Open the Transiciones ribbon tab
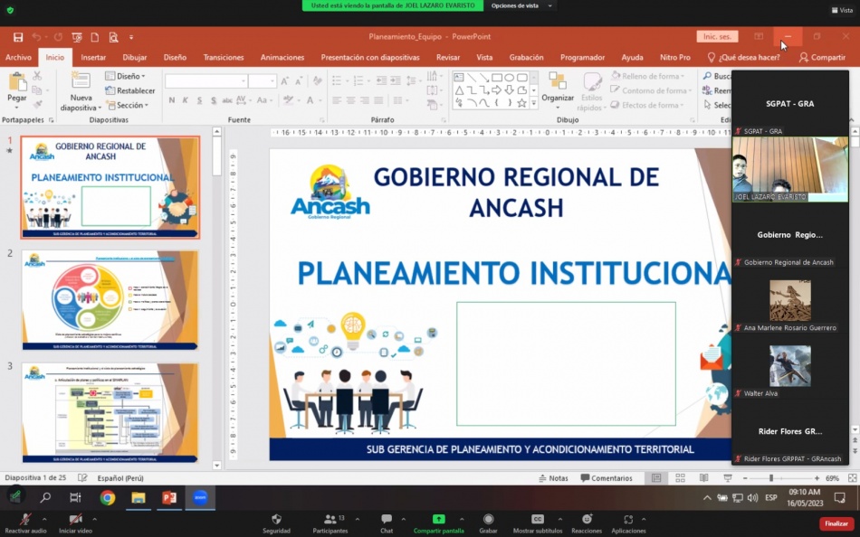The image size is (860, 537). point(224,57)
